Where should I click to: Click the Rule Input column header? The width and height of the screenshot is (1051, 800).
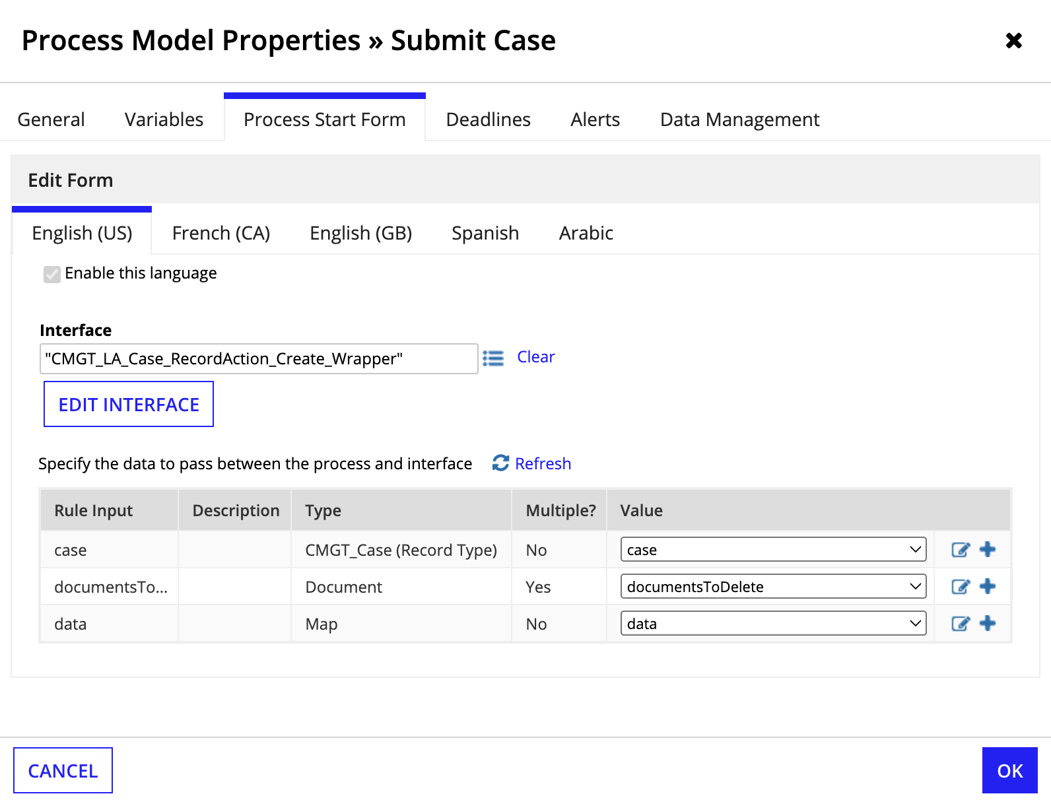point(109,510)
